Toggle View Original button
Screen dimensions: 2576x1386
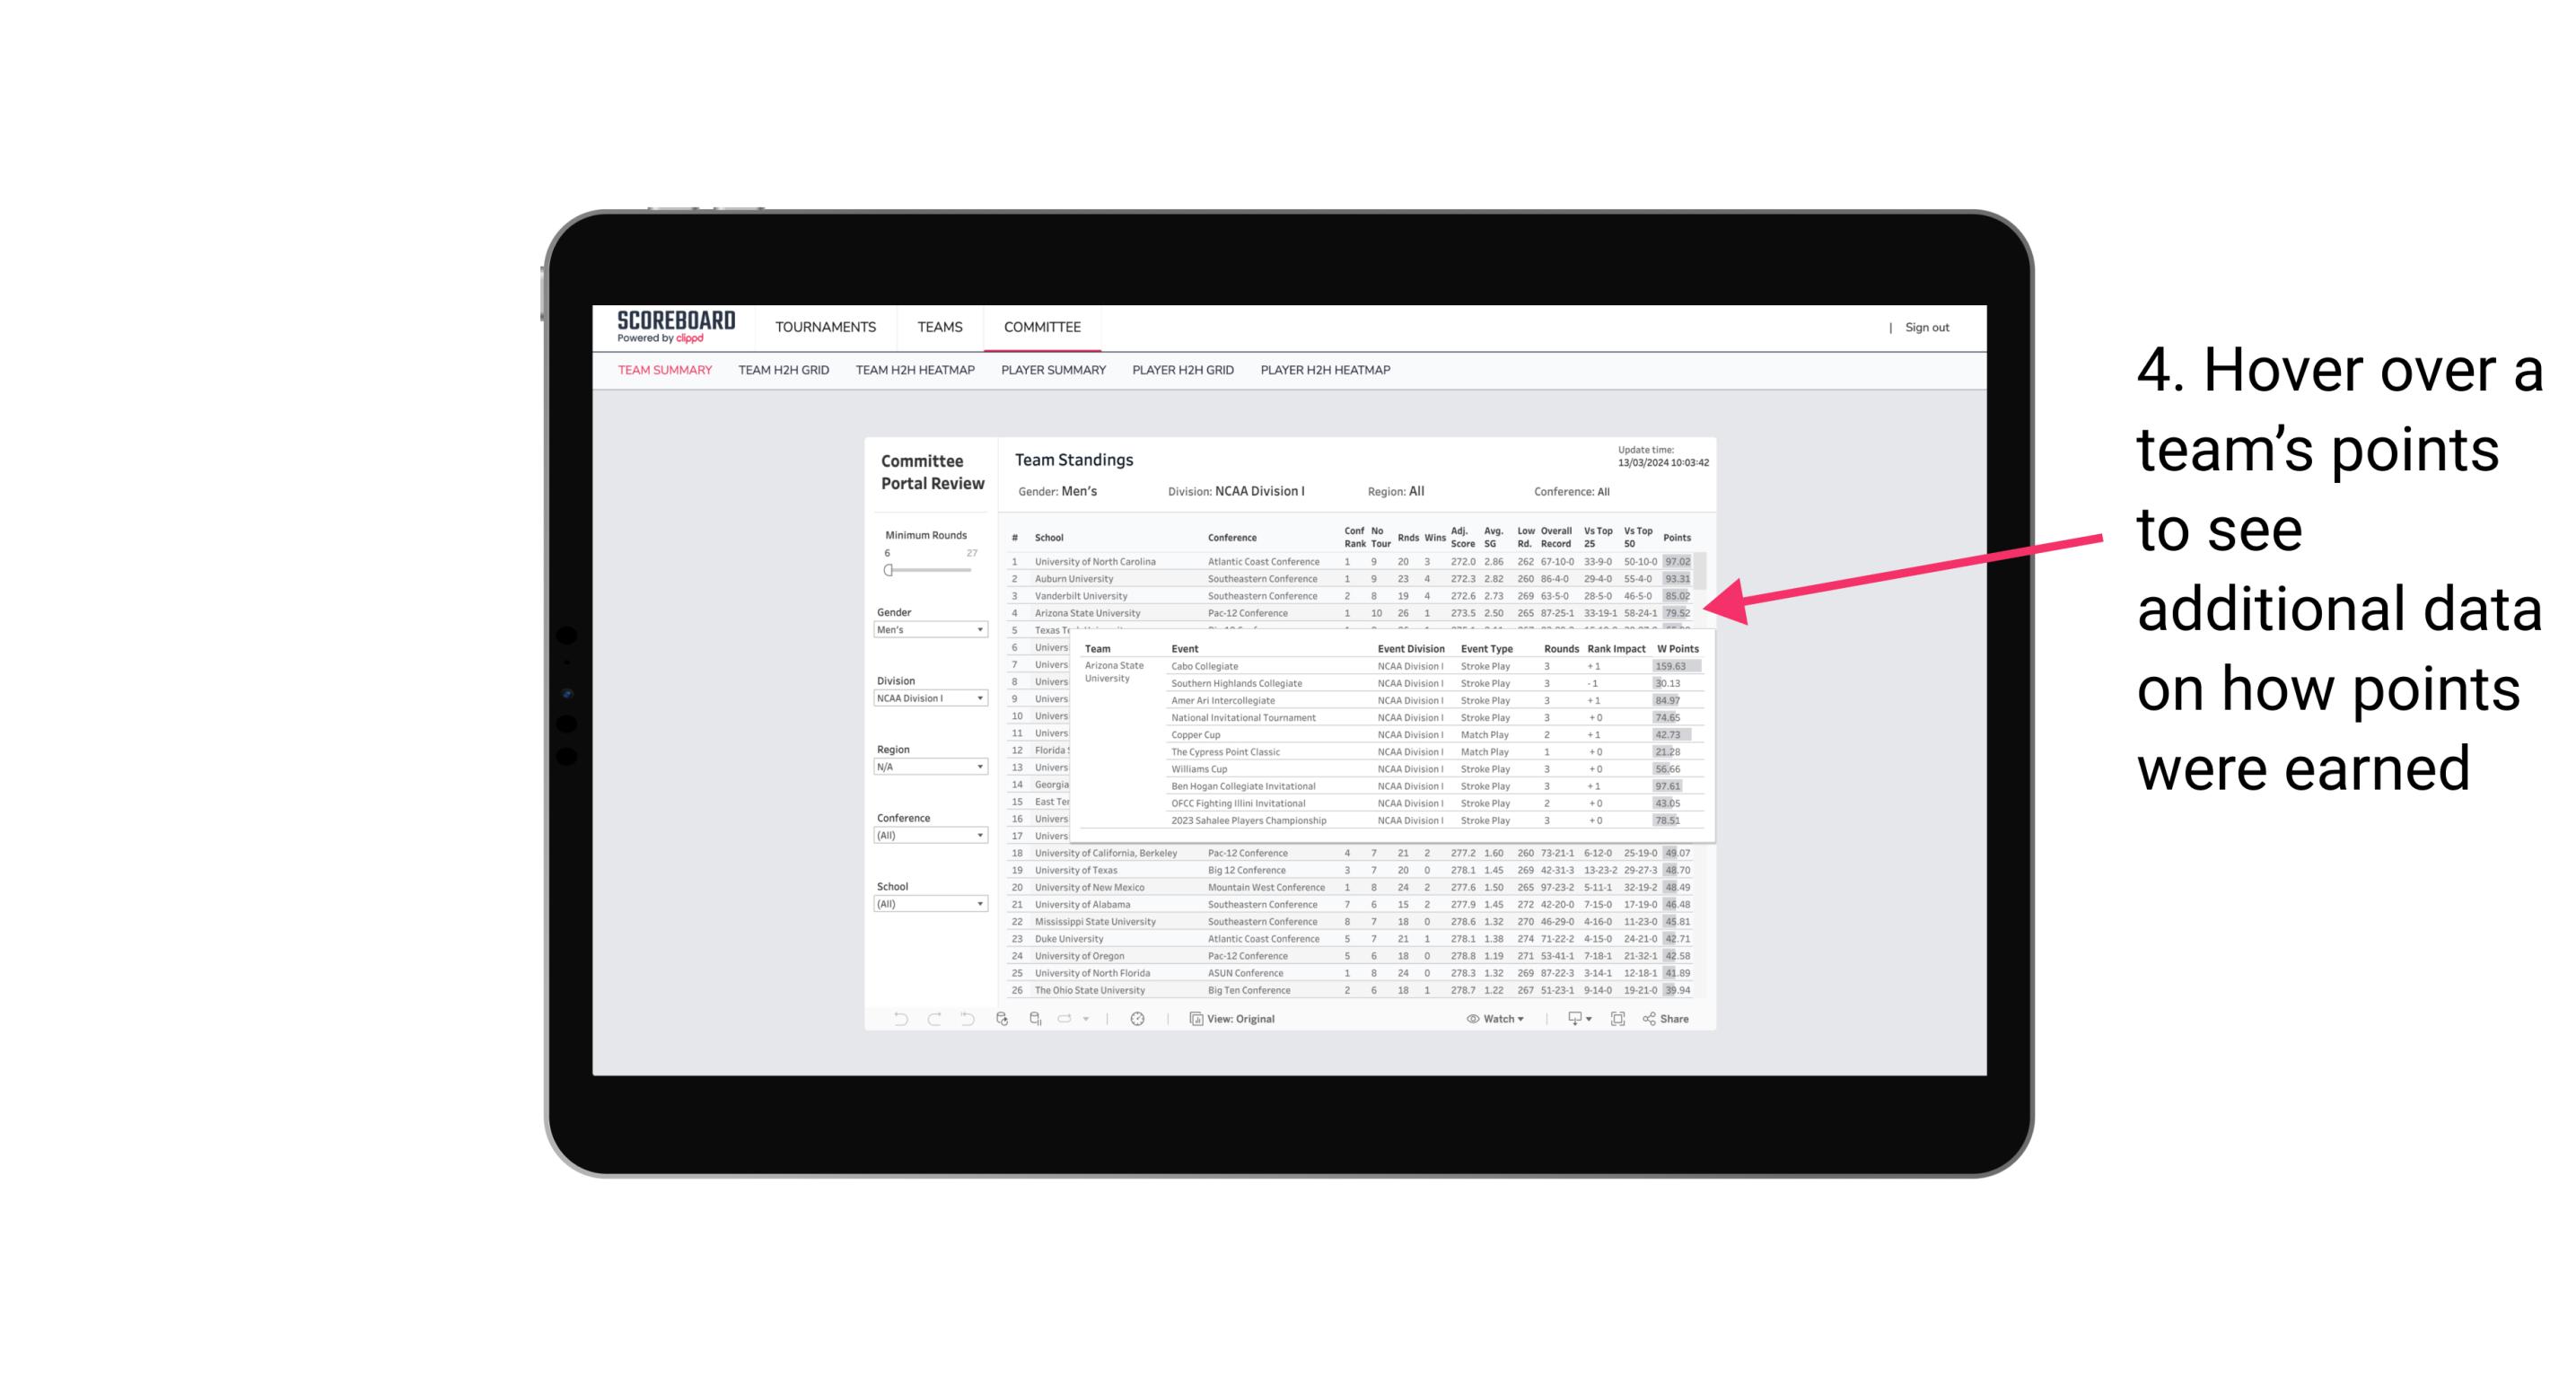[1239, 1021]
